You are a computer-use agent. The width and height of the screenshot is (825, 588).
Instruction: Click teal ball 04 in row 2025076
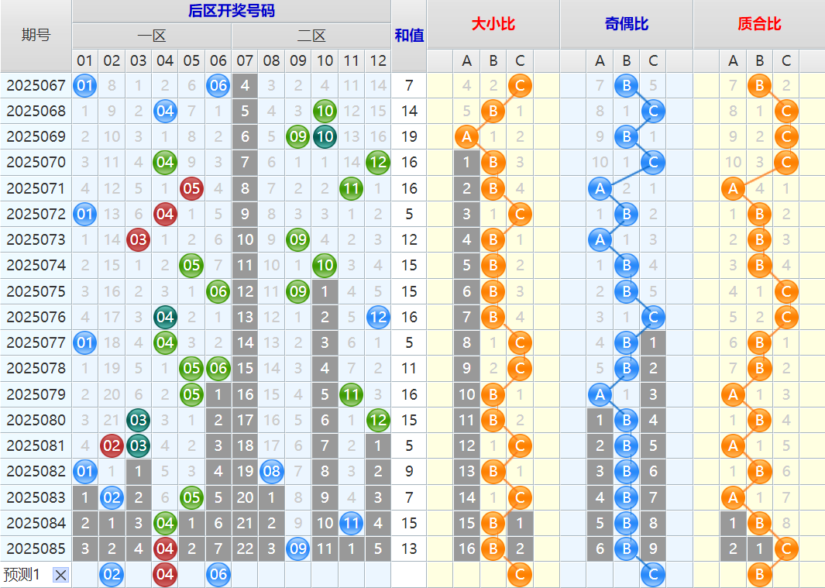pyautogui.click(x=165, y=317)
